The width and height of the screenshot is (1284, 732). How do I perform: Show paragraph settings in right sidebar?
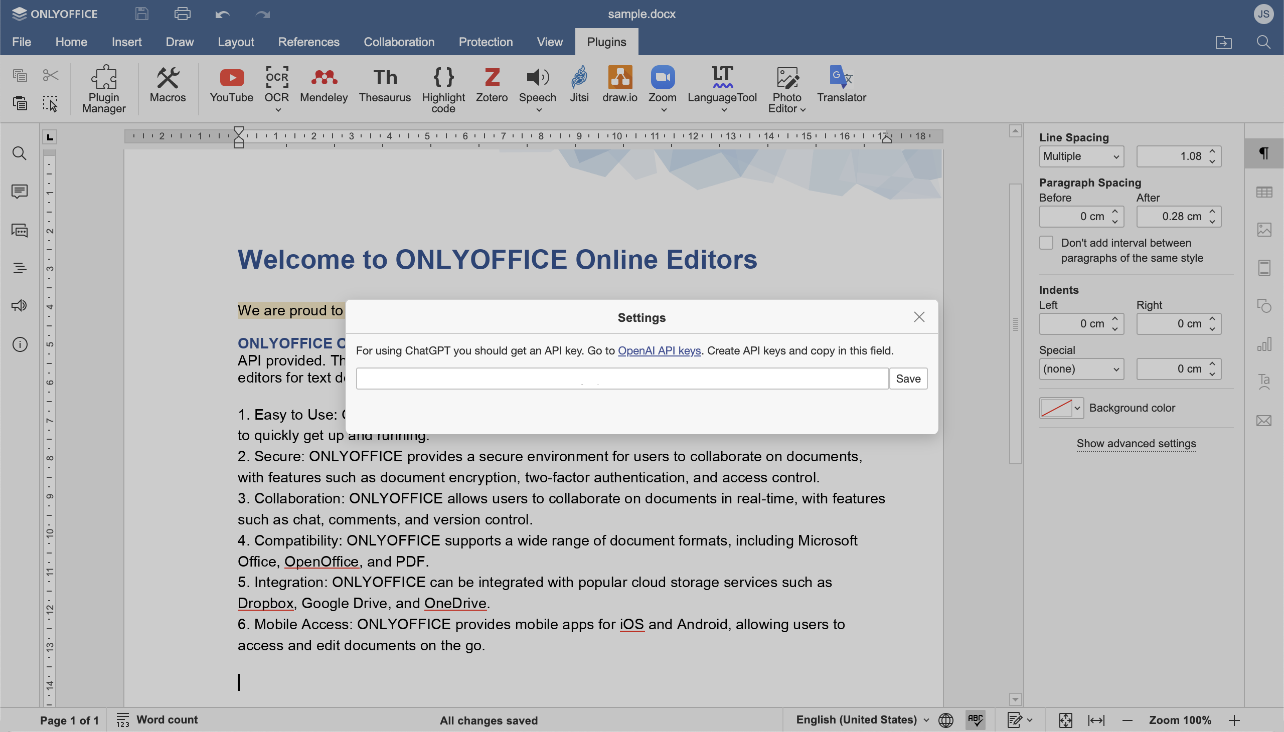click(x=1265, y=153)
